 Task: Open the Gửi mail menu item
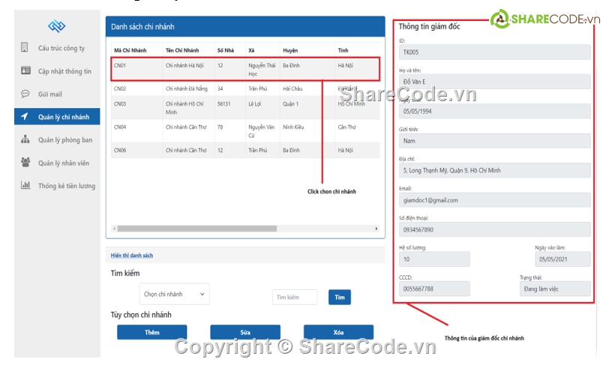tap(50, 94)
